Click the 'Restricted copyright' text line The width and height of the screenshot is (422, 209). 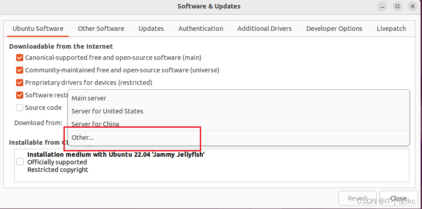[58, 170]
